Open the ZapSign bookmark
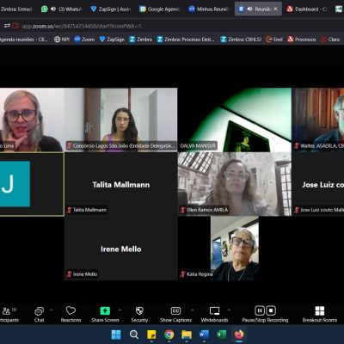 [112, 40]
